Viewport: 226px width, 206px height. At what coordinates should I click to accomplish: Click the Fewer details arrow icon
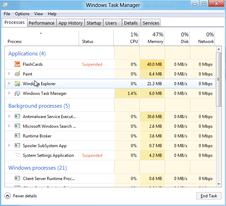(7, 196)
